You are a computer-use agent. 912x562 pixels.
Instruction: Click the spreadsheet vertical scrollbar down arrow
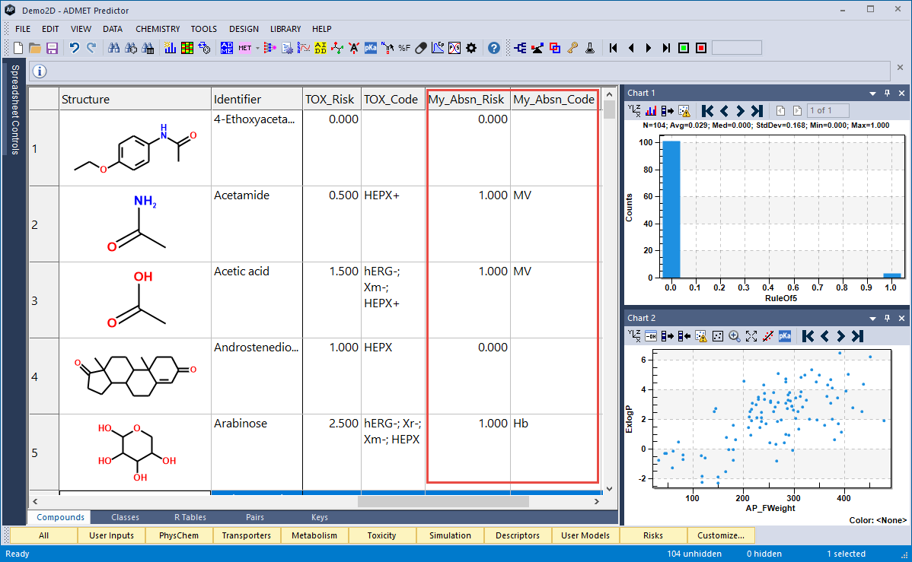[609, 489]
